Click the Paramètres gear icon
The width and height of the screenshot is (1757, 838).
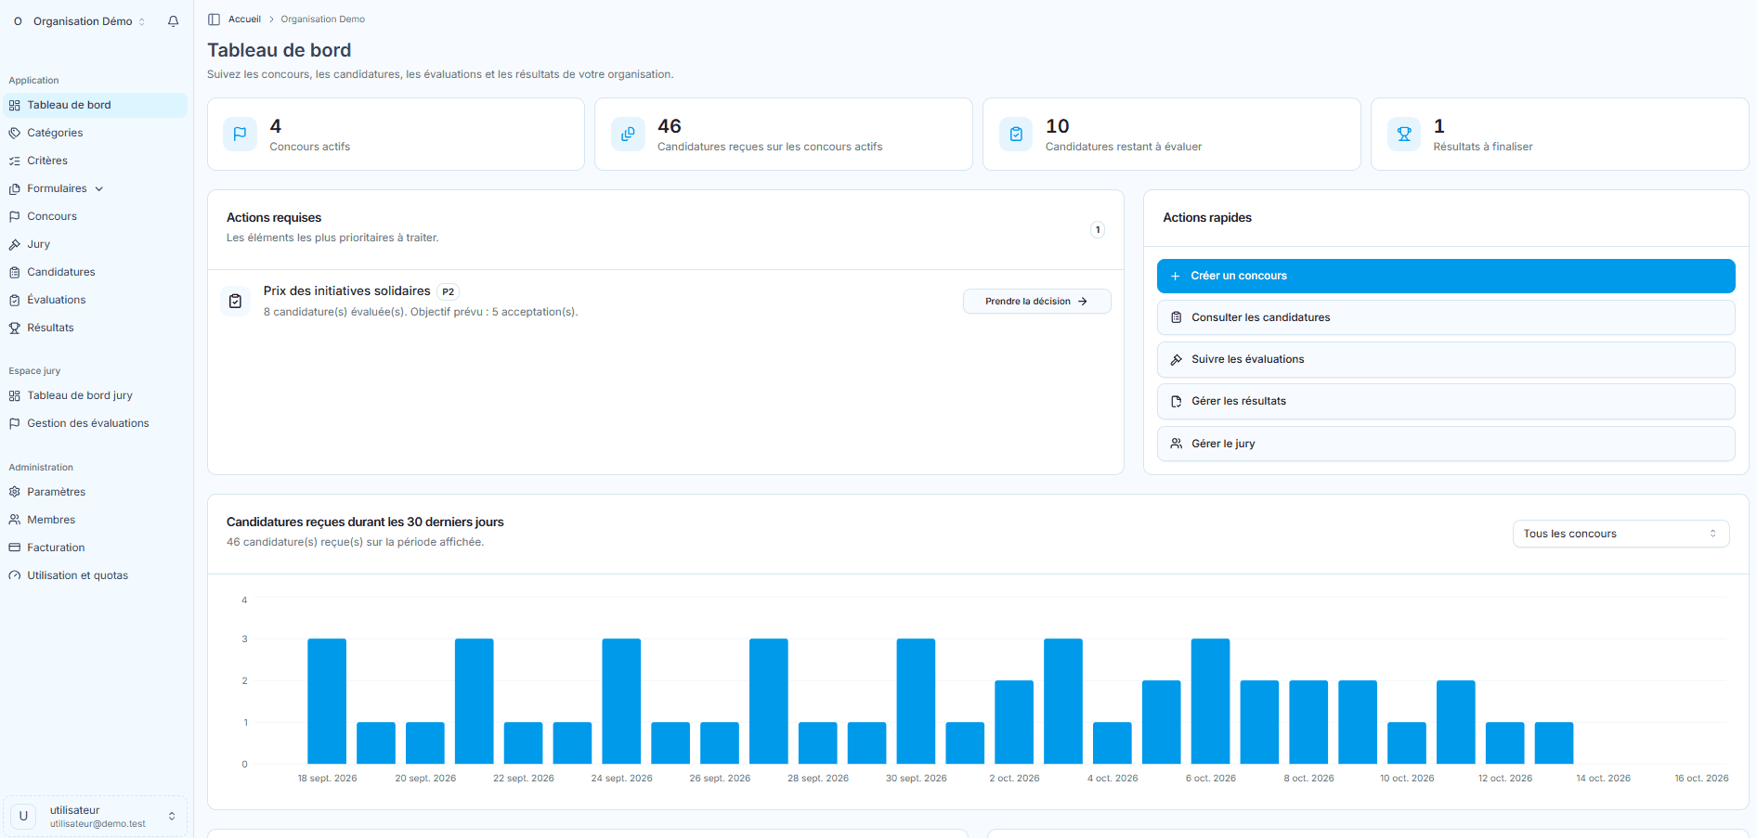click(15, 492)
